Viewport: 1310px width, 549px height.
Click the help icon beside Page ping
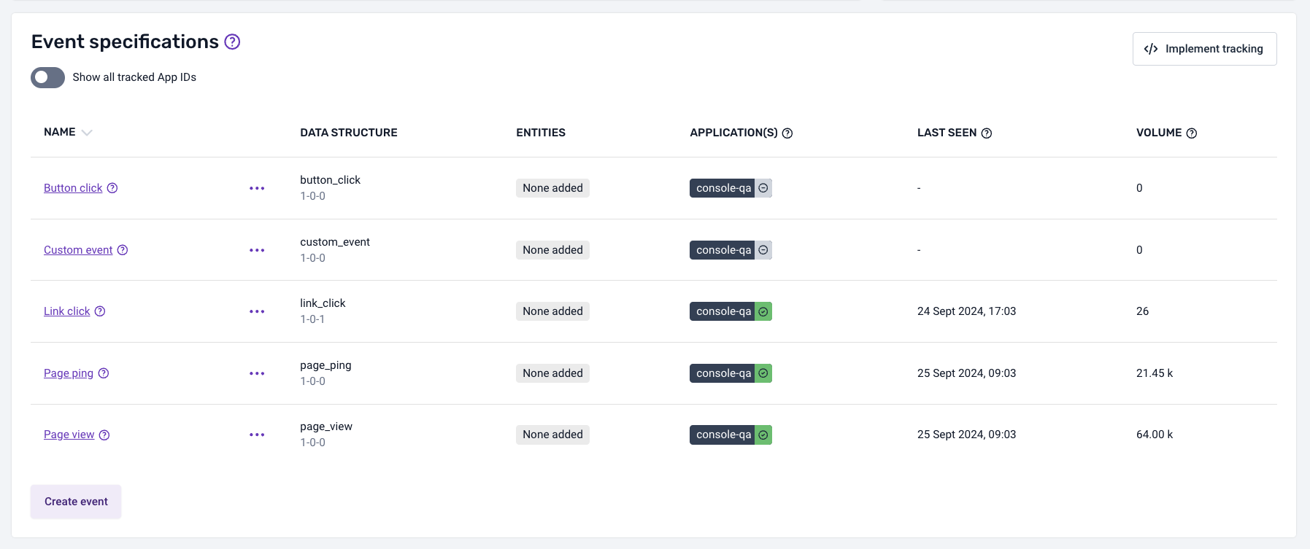[104, 373]
